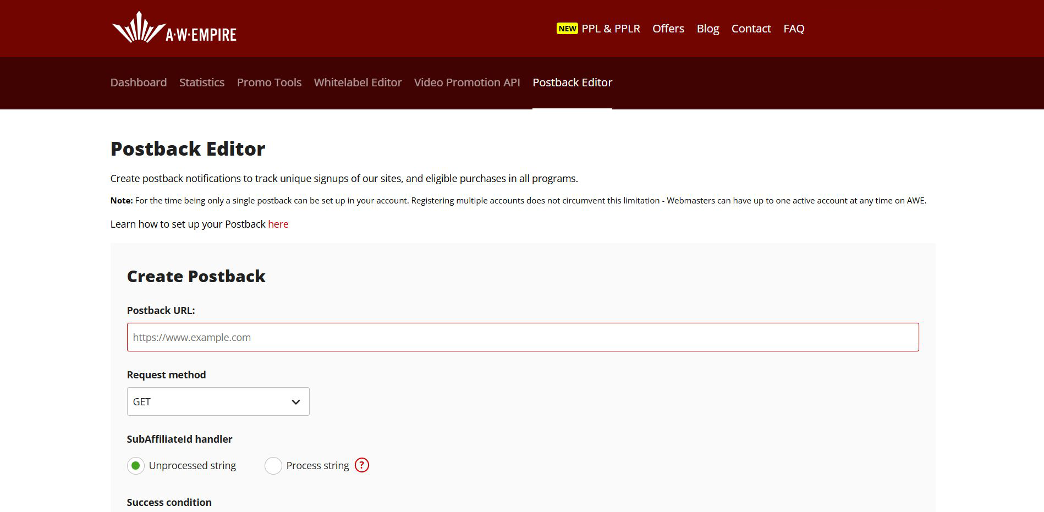
Task: Click Offers in the top menu
Action: [x=668, y=29]
